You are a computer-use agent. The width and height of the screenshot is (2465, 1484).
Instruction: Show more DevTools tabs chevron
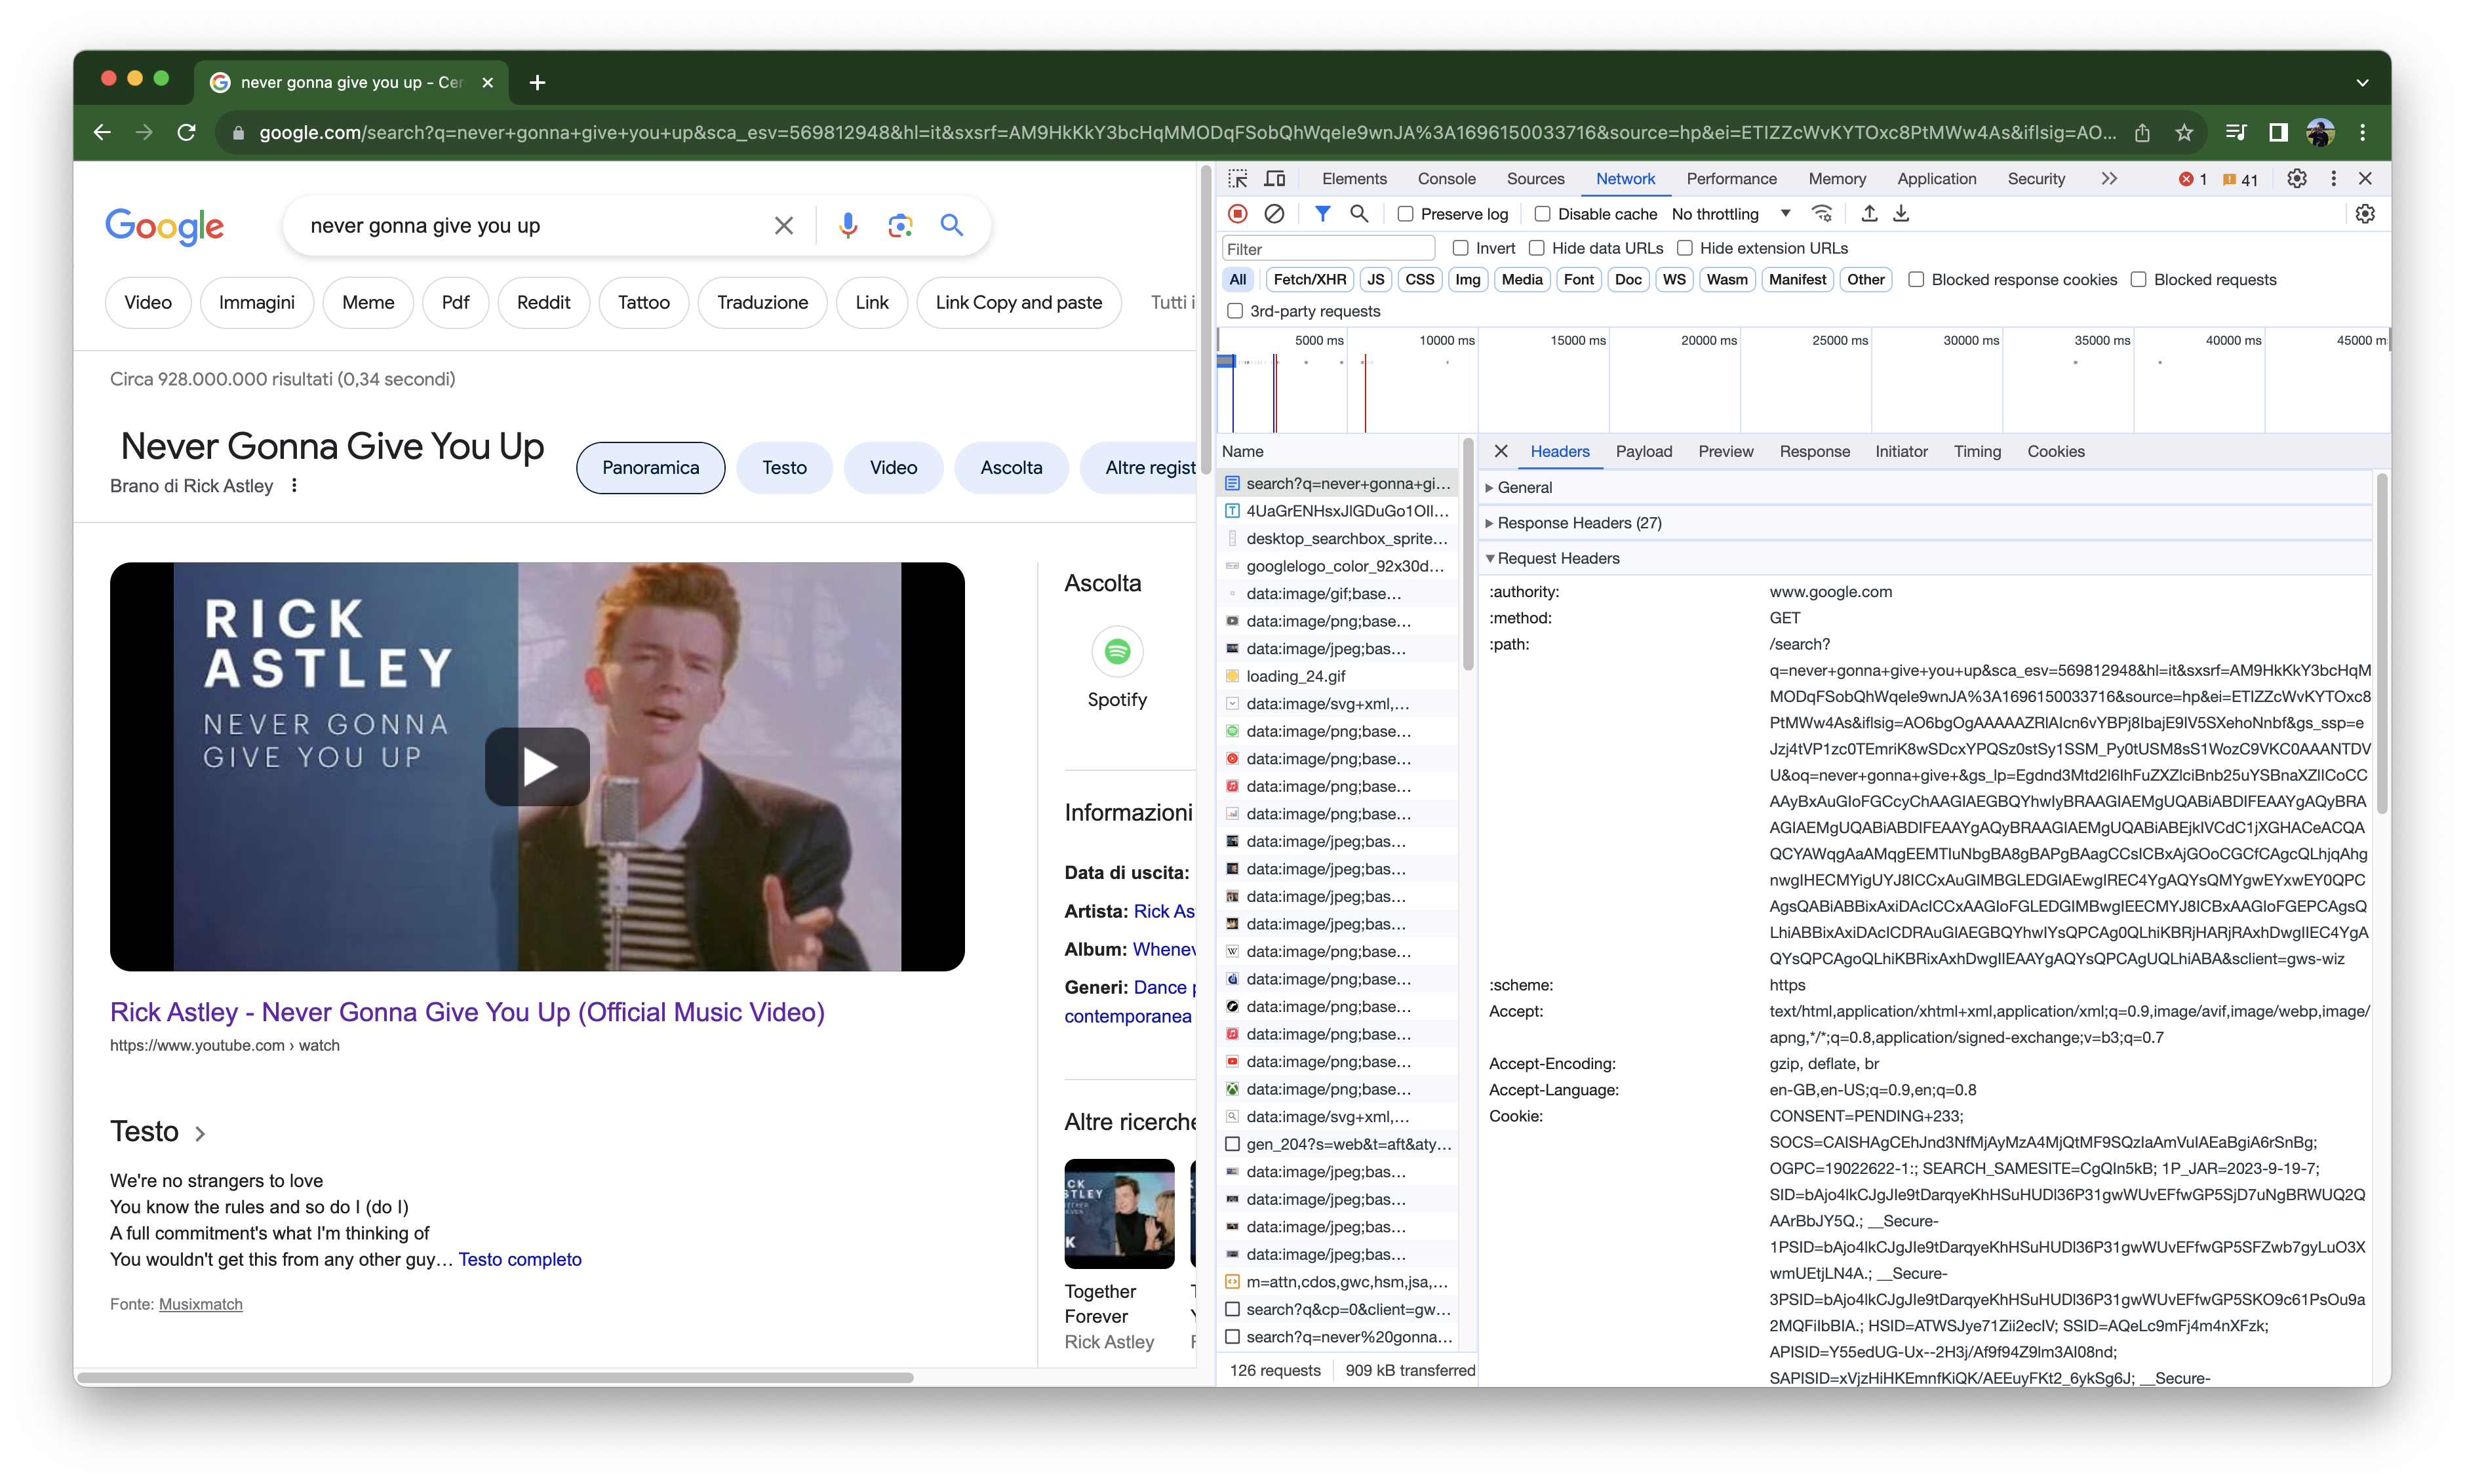click(x=2109, y=179)
